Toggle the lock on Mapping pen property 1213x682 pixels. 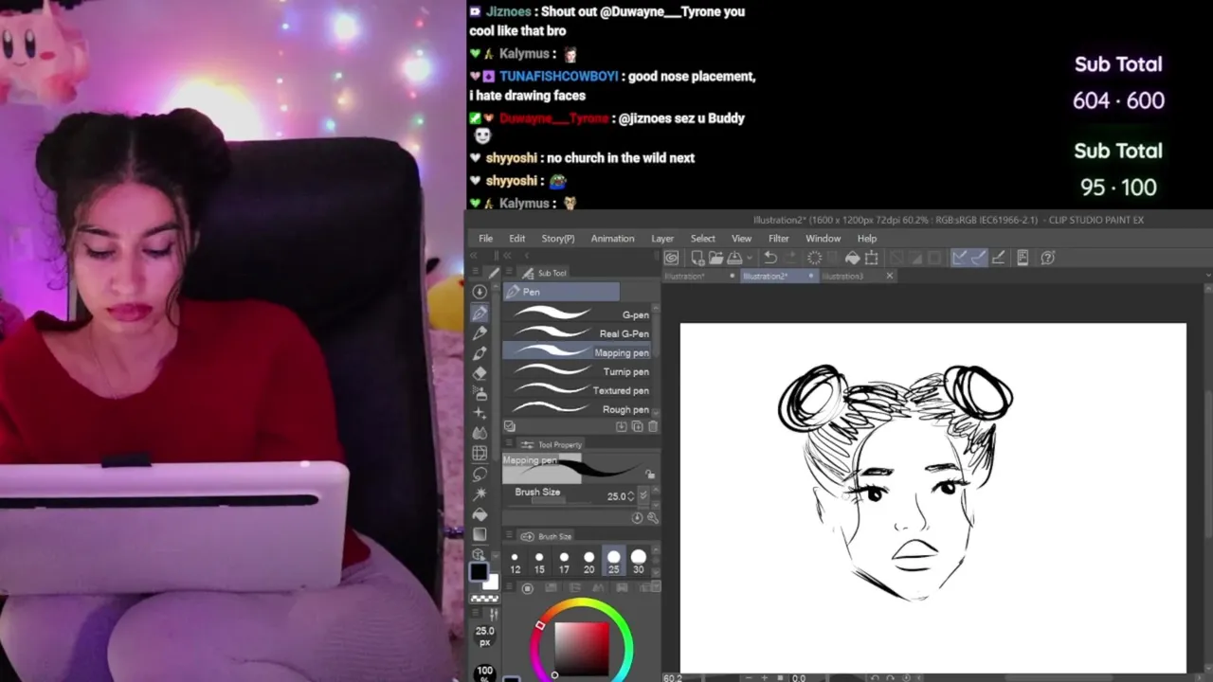[x=649, y=474]
